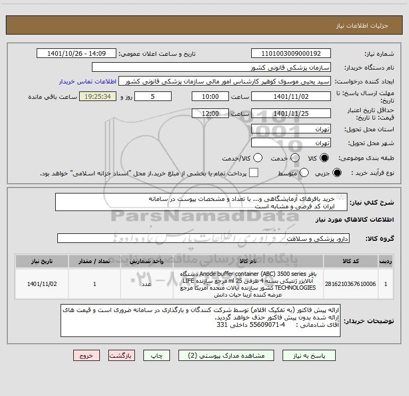
Task: Open مشاهده مدارک پیوستی (2) button
Action: click(x=226, y=356)
